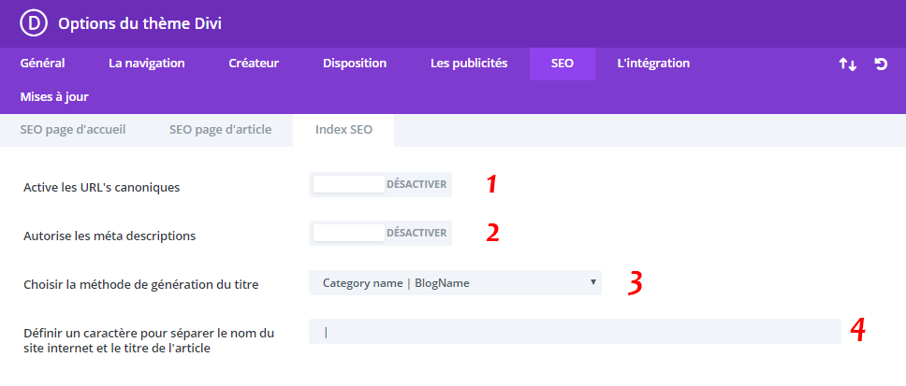This screenshot has width=906, height=386.
Task: Switch to Mises à jour tab
Action: tap(54, 97)
